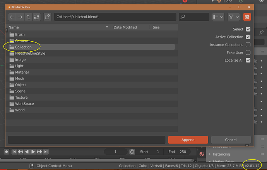Viewport: 267px width, 170px height.
Task: Jump to timeline end
Action: click(46, 151)
